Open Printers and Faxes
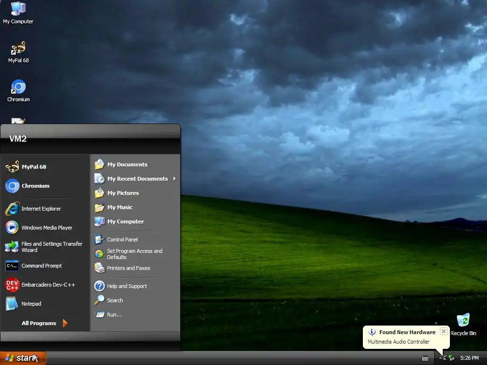487x365 pixels. point(136,268)
